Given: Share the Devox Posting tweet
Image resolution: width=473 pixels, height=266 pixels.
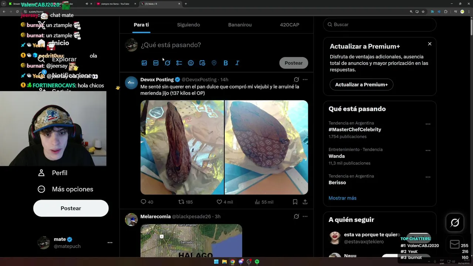Looking at the screenshot, I should click(305, 202).
